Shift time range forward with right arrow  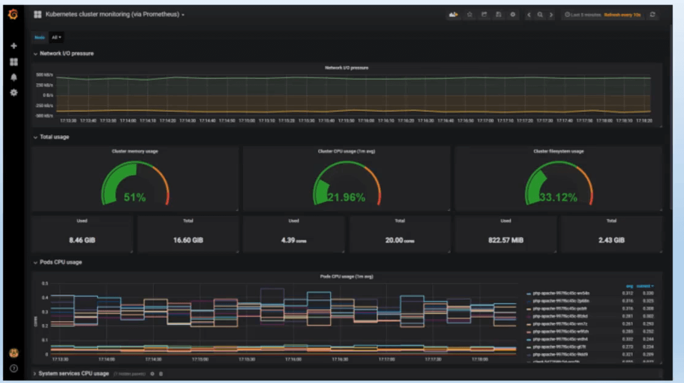[x=551, y=15]
